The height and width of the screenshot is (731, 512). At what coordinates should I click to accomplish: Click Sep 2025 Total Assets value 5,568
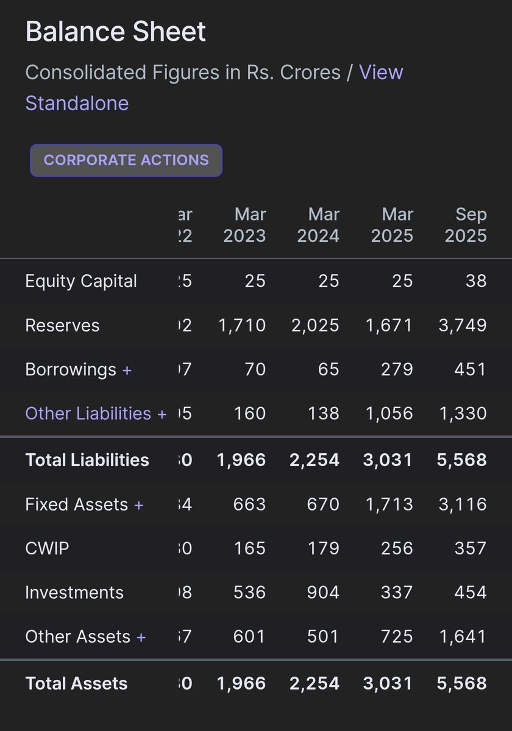click(462, 683)
